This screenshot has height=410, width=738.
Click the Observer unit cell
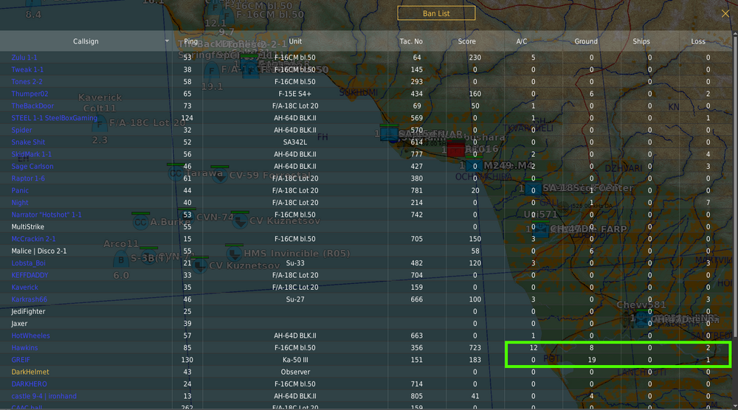[295, 372]
